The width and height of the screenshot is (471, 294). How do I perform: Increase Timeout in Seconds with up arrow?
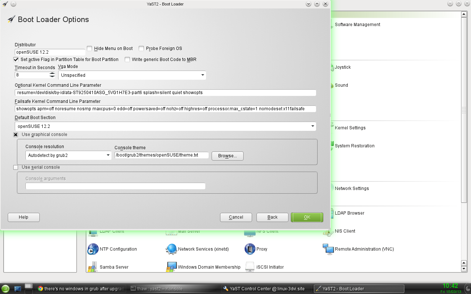[x=52, y=73]
